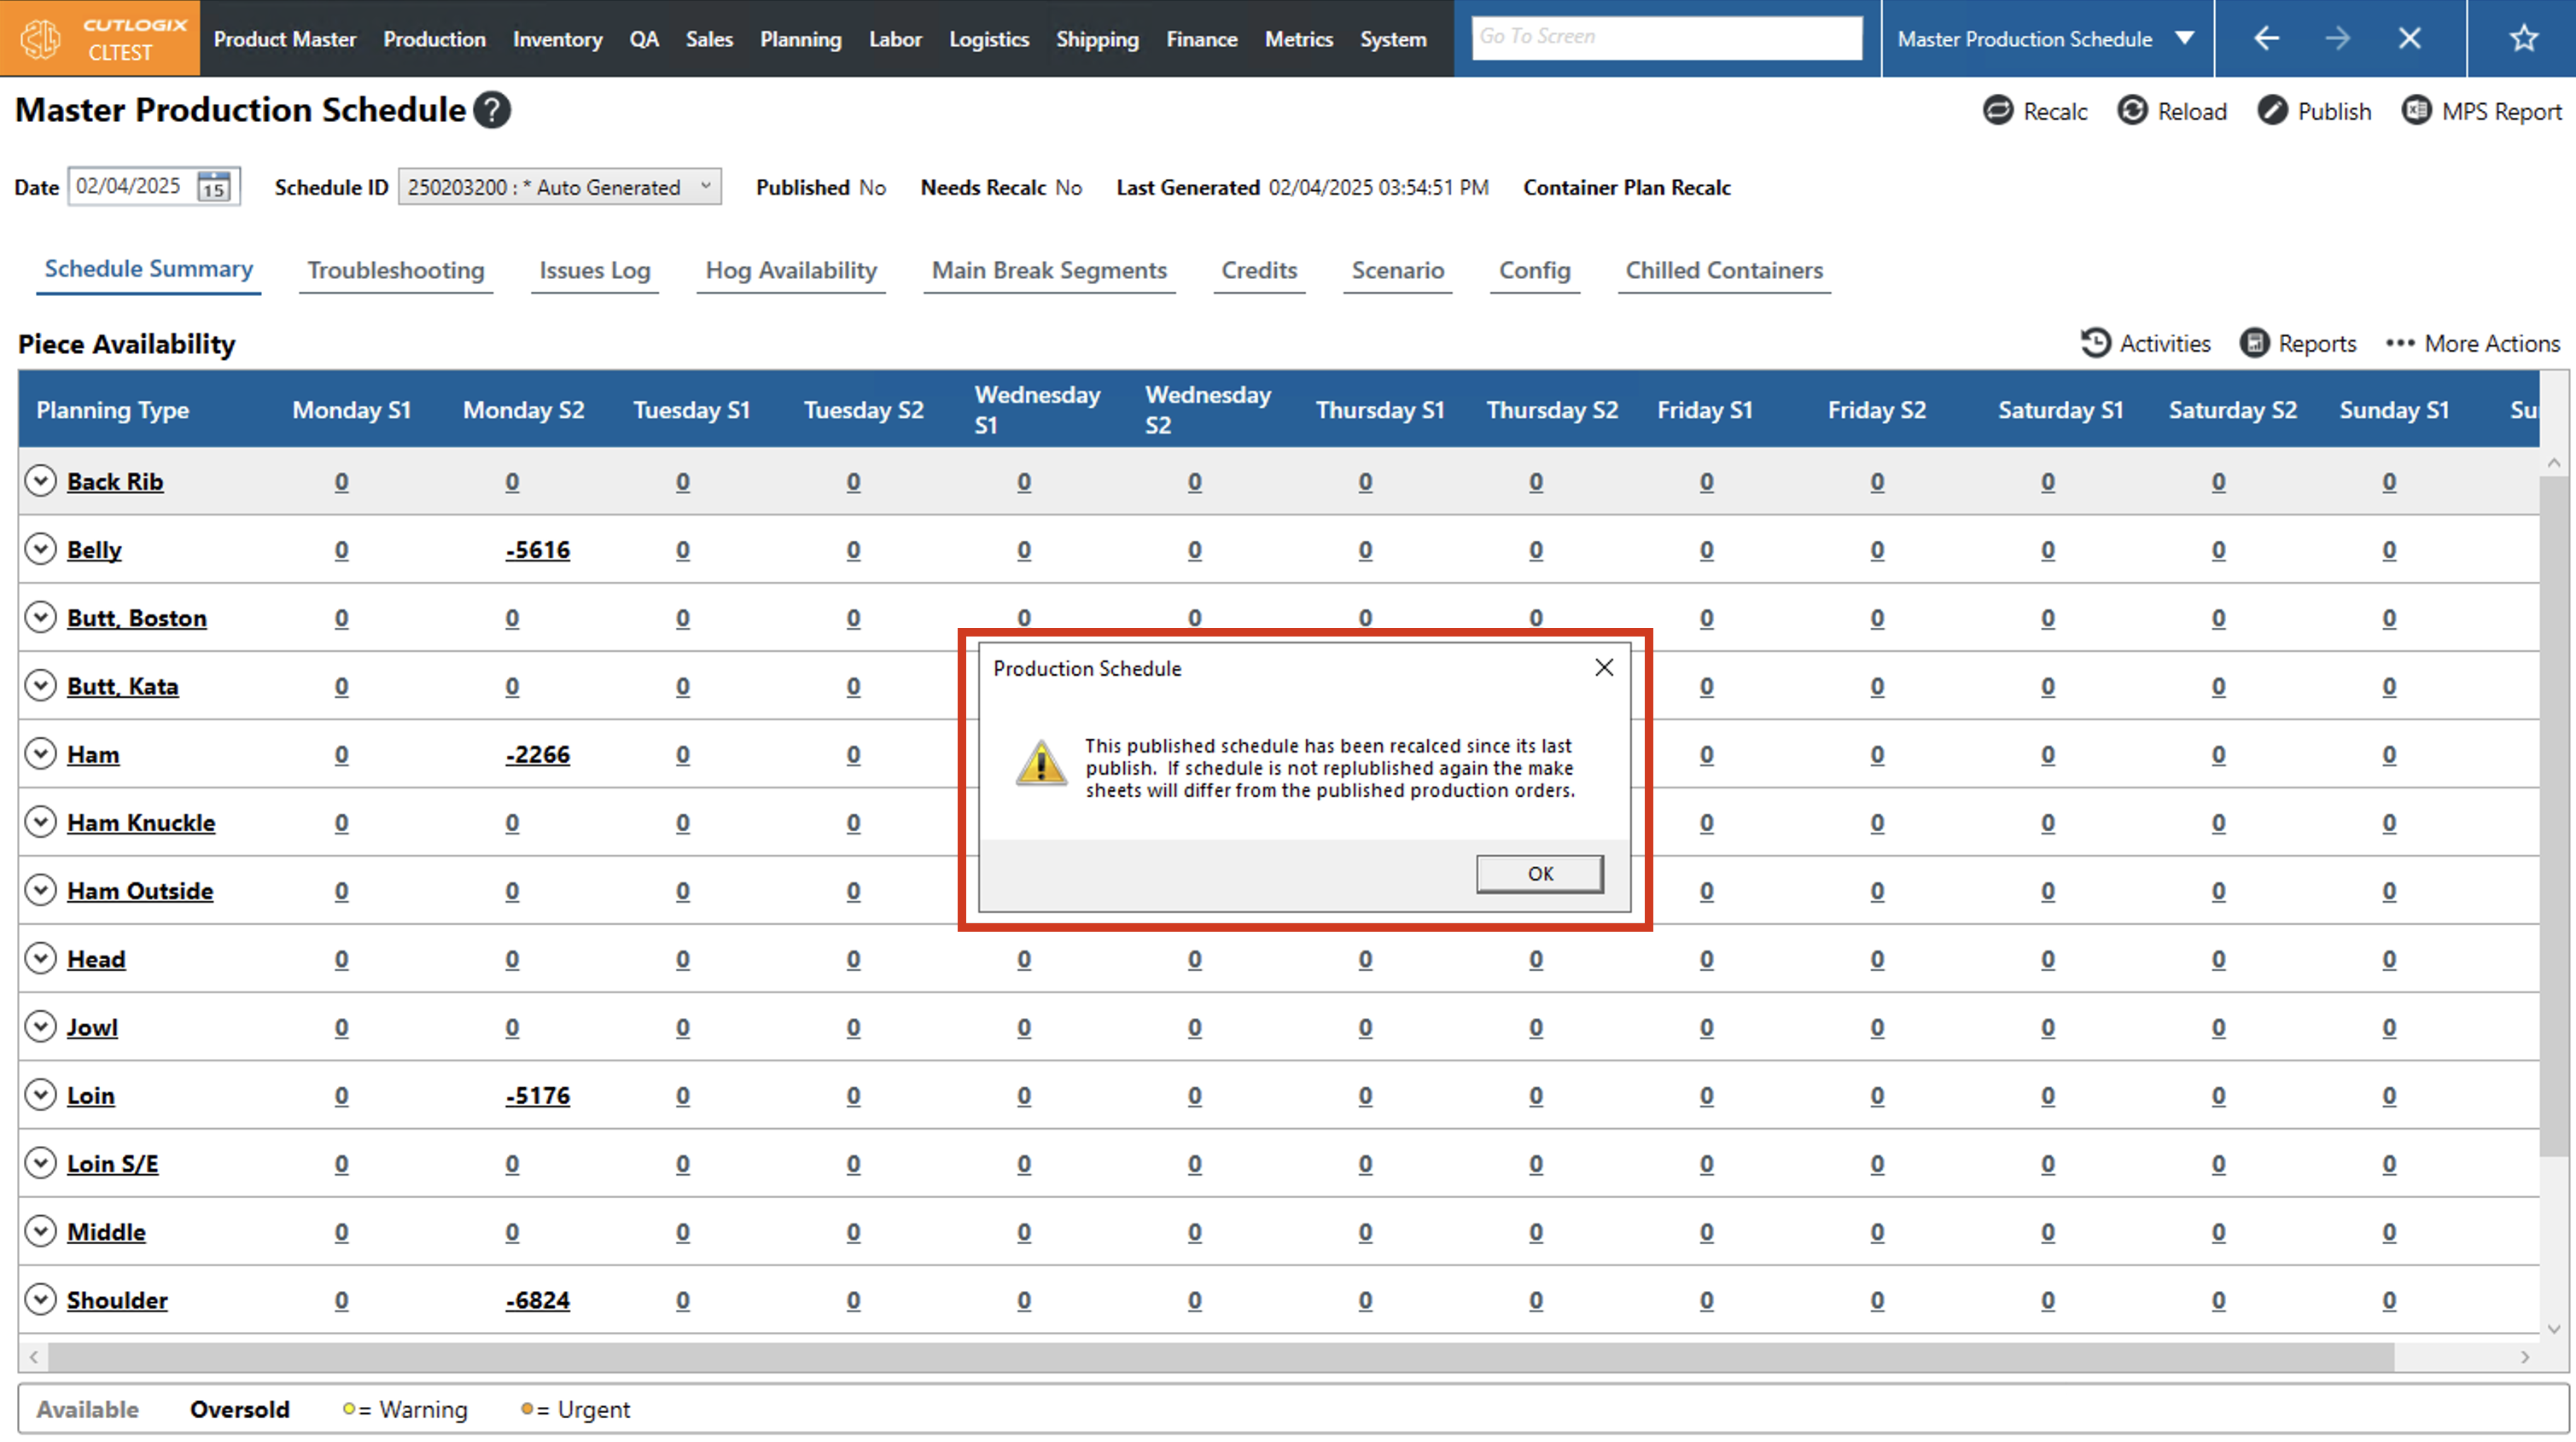The image size is (2576, 1442).
Task: Click the Publish pencil icon
Action: pos(2272,111)
